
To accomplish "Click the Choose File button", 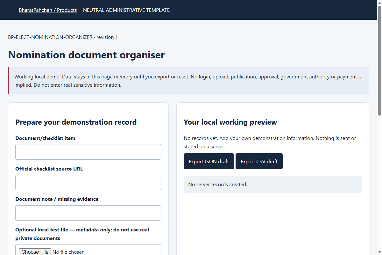I will [35, 252].
